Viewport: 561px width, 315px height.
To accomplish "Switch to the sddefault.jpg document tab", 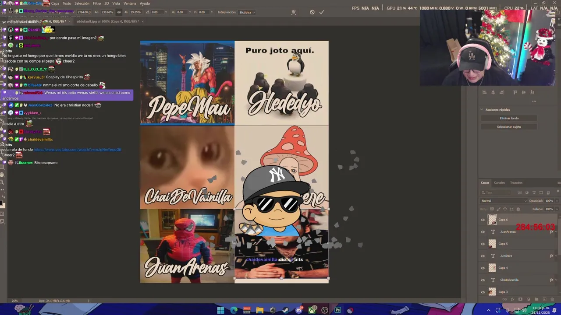I will tap(107, 21).
